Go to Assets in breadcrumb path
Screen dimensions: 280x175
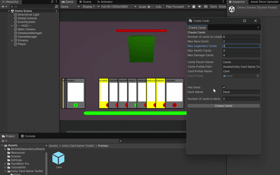[54, 146]
